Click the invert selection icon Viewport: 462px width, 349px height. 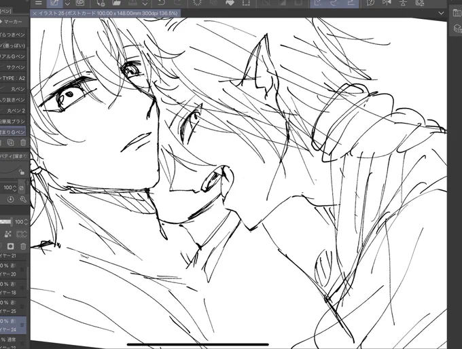pos(282,3)
